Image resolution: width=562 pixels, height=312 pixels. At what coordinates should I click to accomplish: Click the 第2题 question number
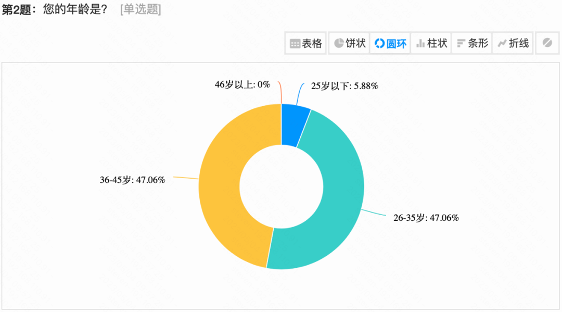pyautogui.click(x=17, y=9)
